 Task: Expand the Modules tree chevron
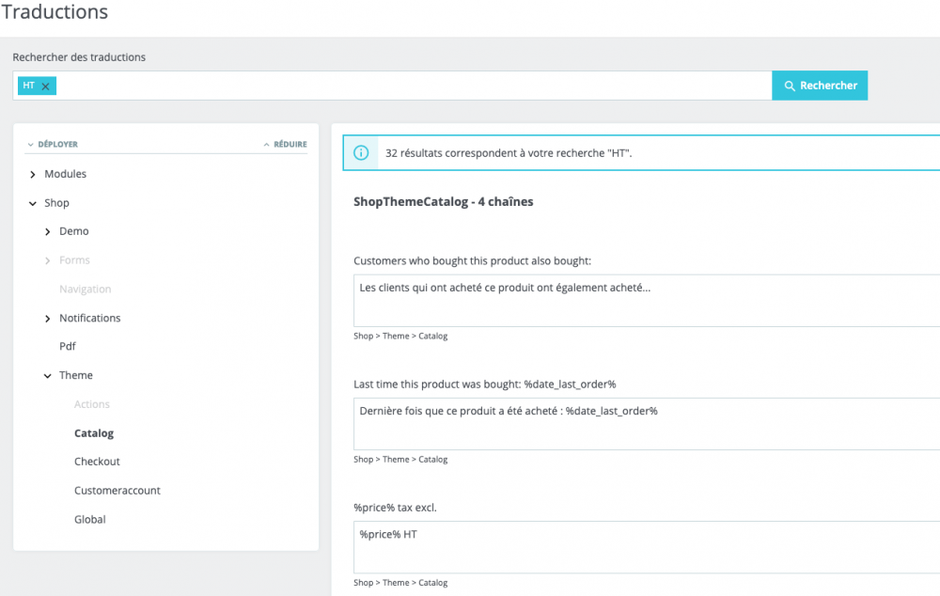pos(33,175)
